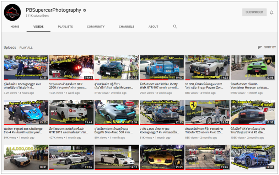The image size is (279, 175).
Task: Click the Koenigsegg 7 video title
Action: click(160, 131)
